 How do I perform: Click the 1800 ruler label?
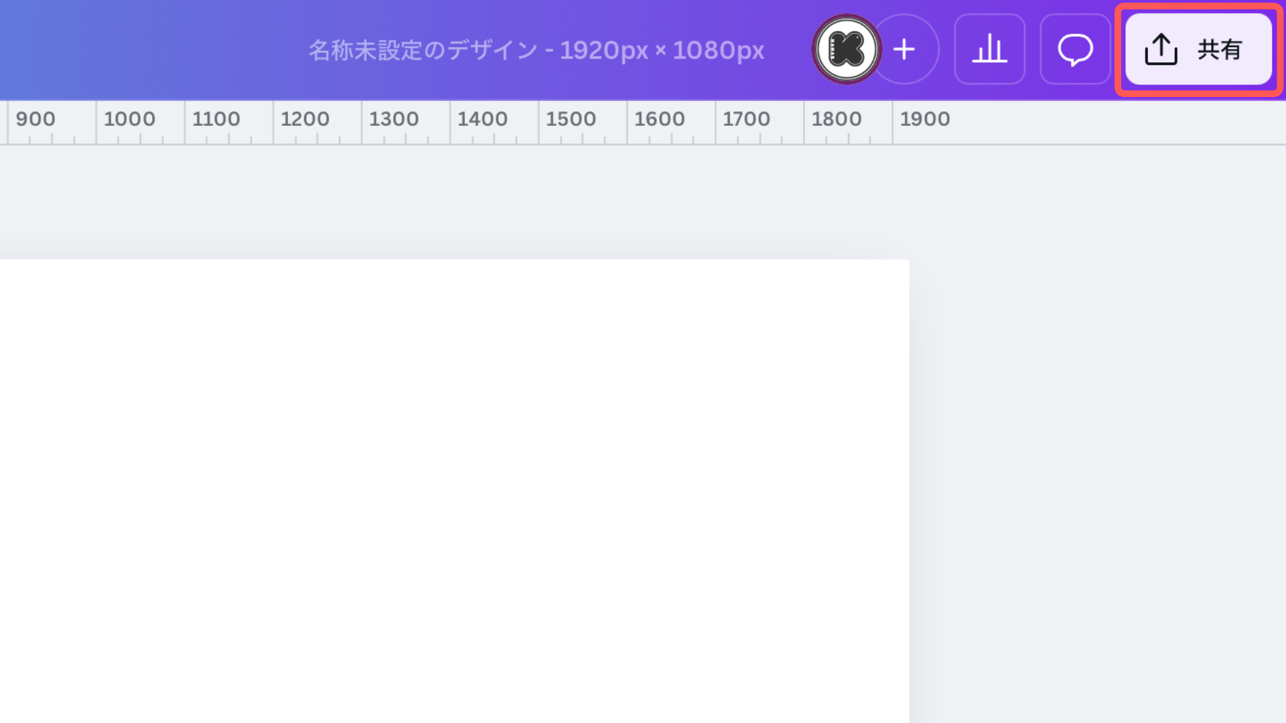(x=837, y=119)
